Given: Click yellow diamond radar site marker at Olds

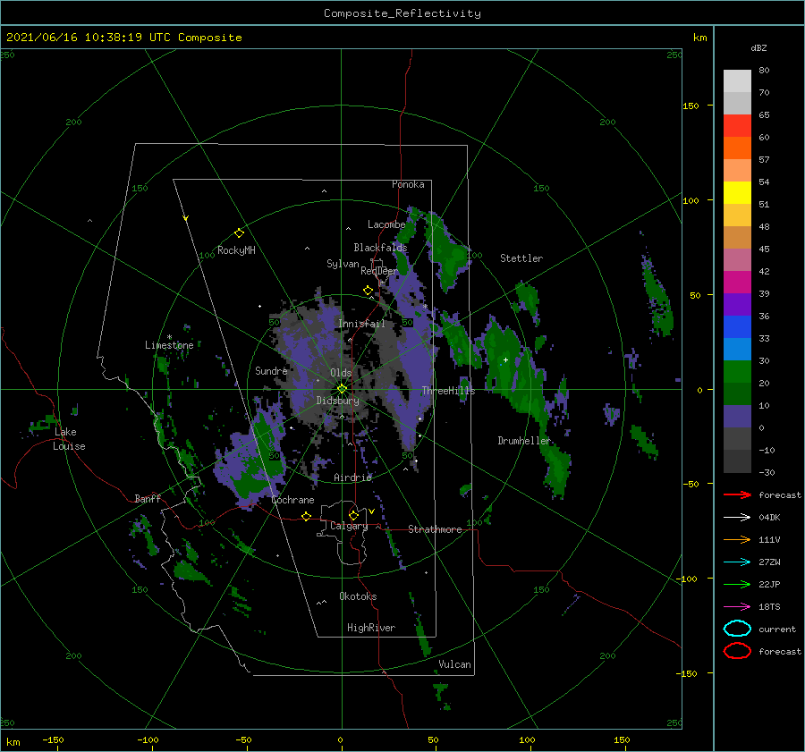Looking at the screenshot, I should click(342, 389).
